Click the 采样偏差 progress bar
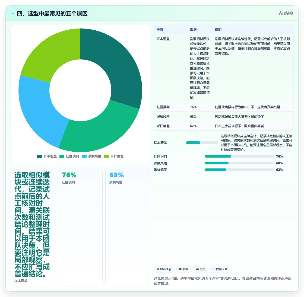304x297 pixels. click(239, 170)
